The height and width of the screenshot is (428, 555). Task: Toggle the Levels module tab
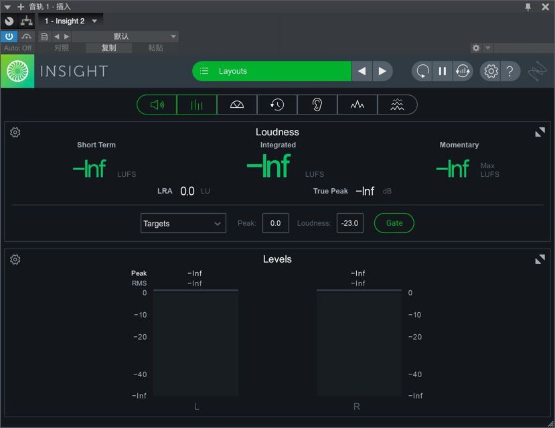[x=197, y=104]
